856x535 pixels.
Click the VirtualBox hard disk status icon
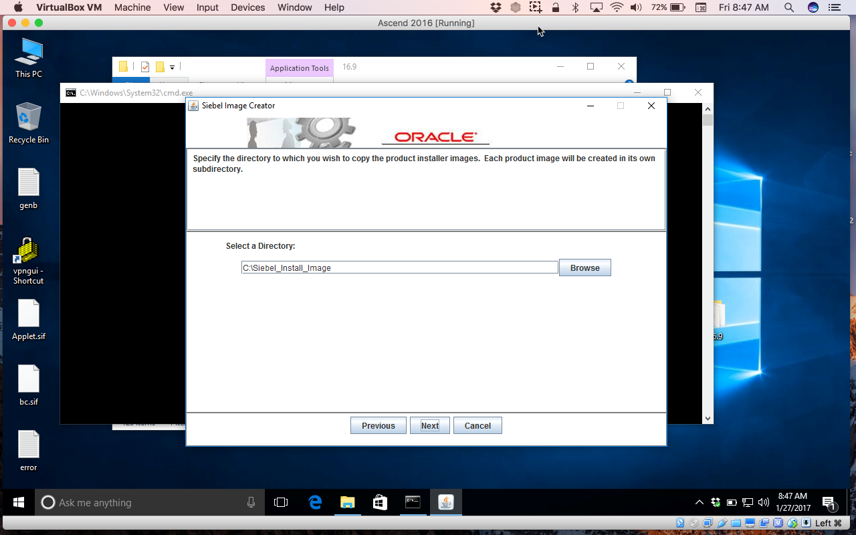[x=680, y=523]
